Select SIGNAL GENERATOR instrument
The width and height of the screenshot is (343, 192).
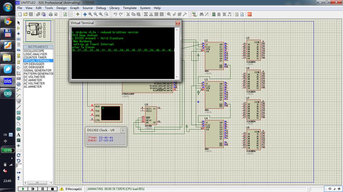pyautogui.click(x=38, y=71)
